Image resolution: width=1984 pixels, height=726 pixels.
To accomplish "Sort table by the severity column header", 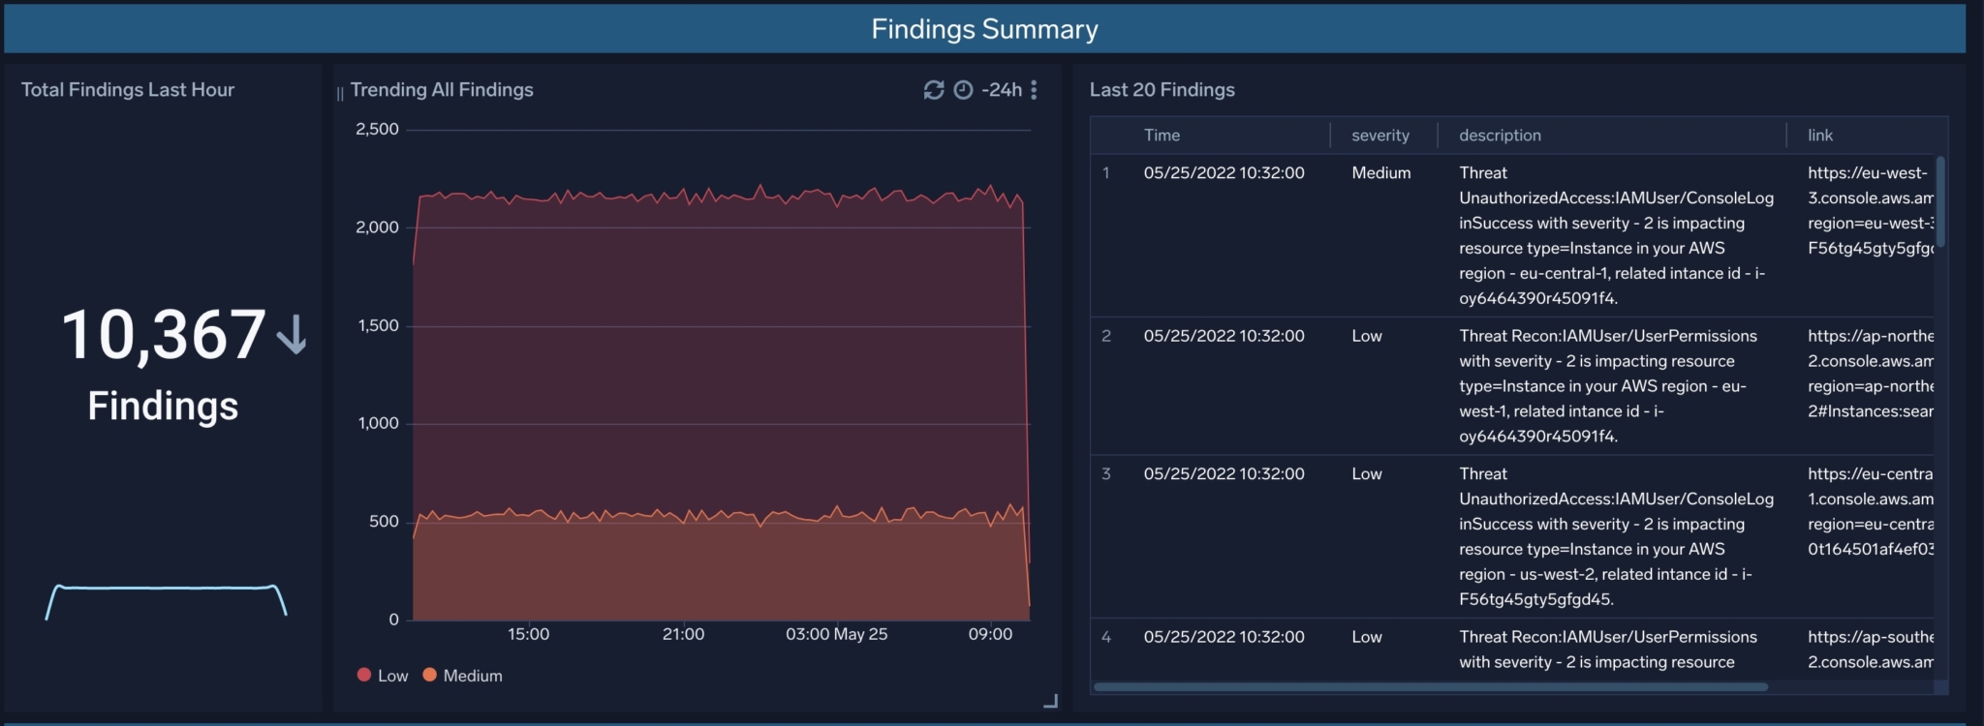I will [x=1379, y=136].
